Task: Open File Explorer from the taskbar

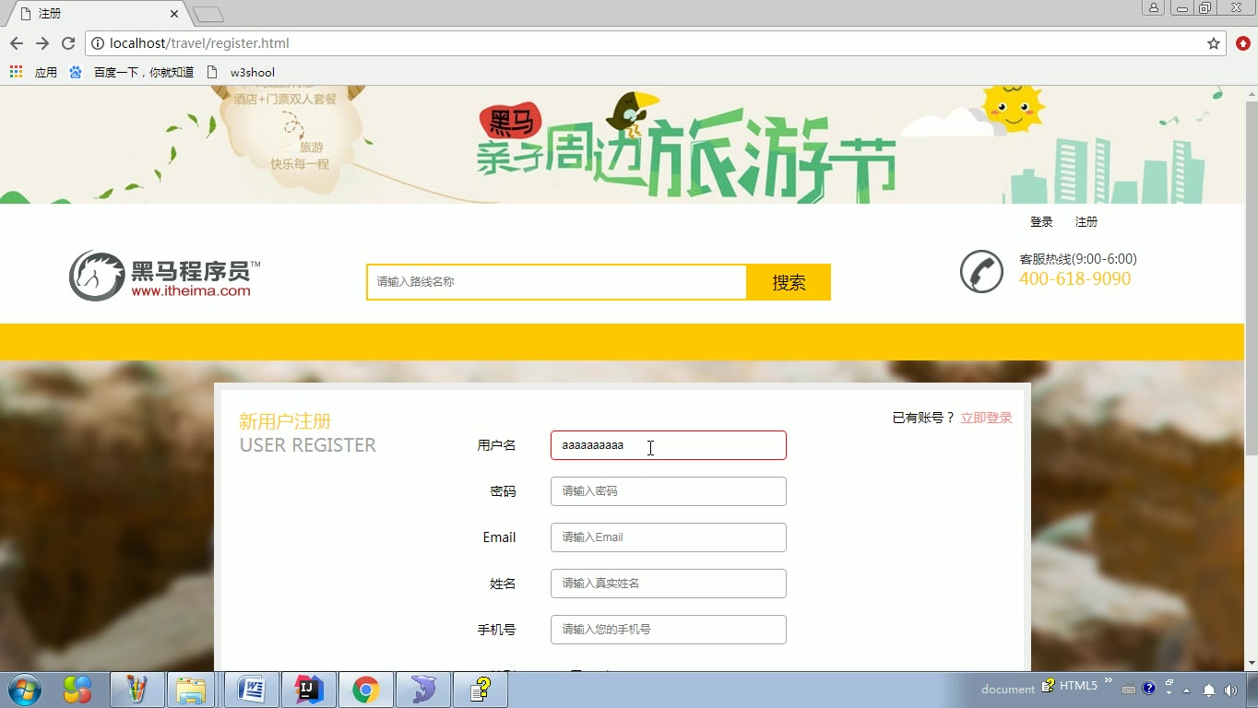Action: [x=192, y=690]
